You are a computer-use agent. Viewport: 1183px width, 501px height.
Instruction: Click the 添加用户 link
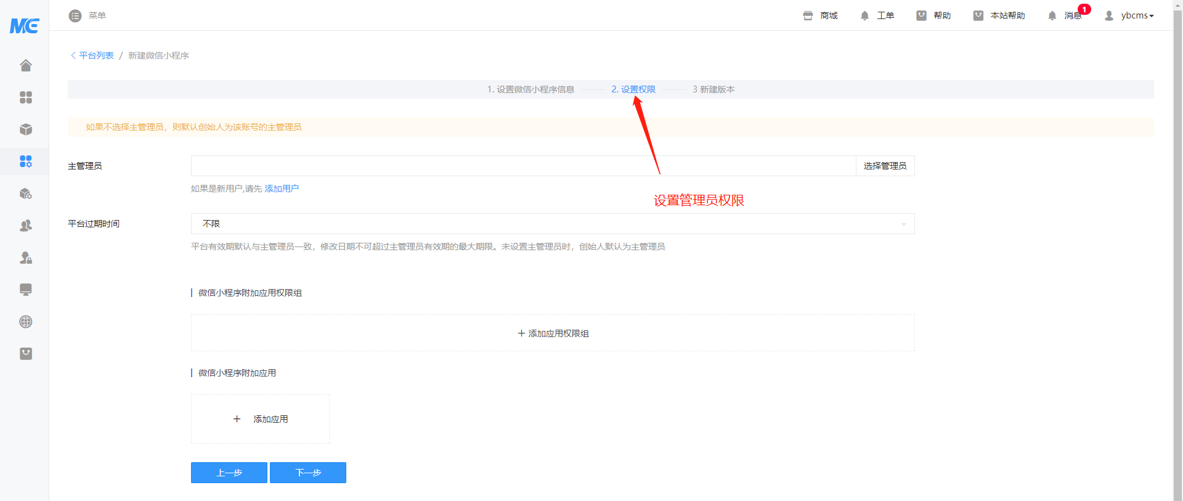coord(282,189)
